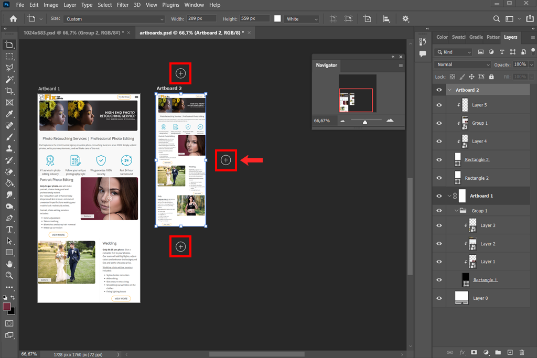Hide the Layer 5 layer
The height and width of the screenshot is (358, 537).
tap(439, 105)
